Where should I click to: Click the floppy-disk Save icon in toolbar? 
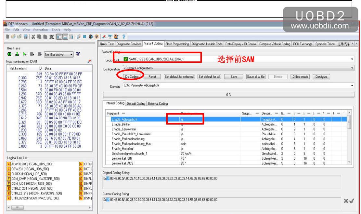click(26, 37)
